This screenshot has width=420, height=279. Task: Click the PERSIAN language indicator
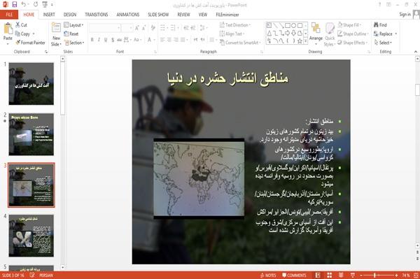point(46,276)
